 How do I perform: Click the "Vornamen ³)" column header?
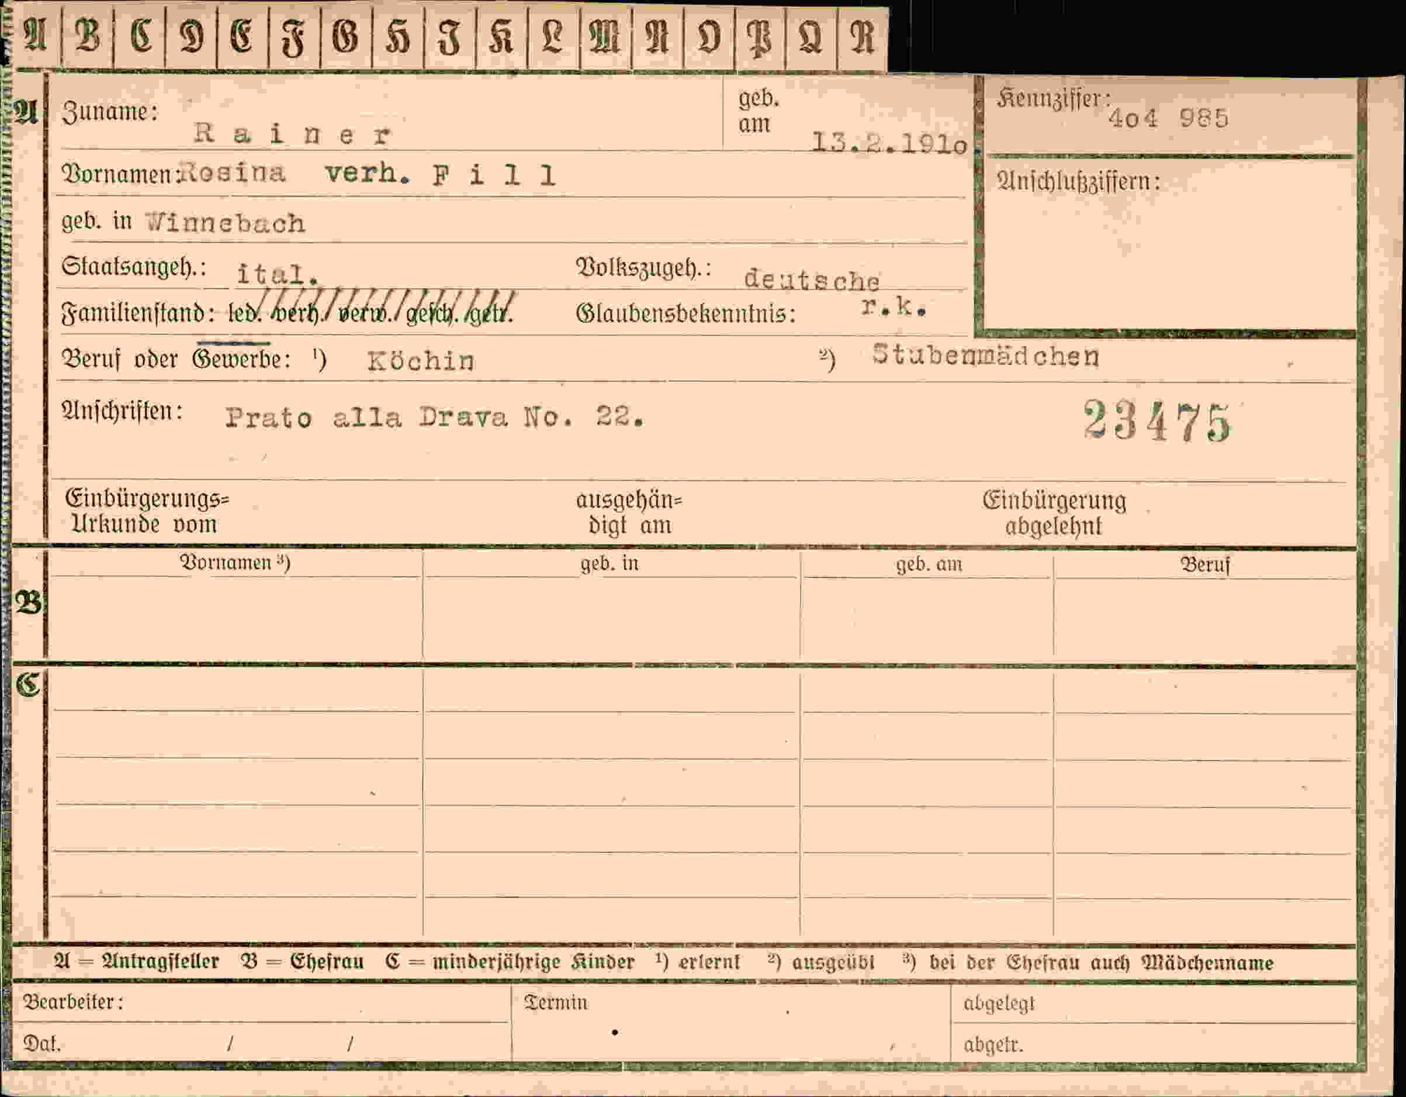point(235,563)
